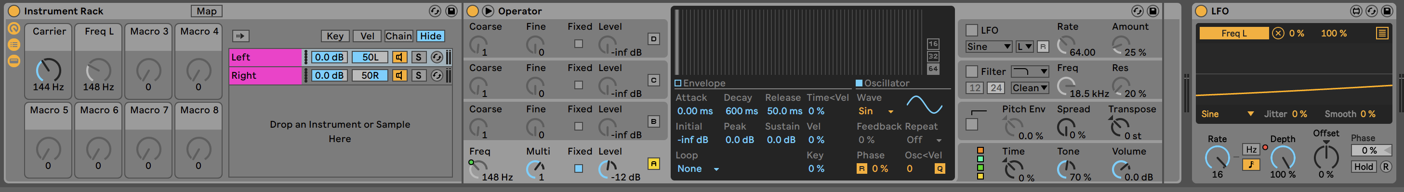Toggle the Q quantize button
Image resolution: width=1404 pixels, height=192 pixels.
coord(940,168)
